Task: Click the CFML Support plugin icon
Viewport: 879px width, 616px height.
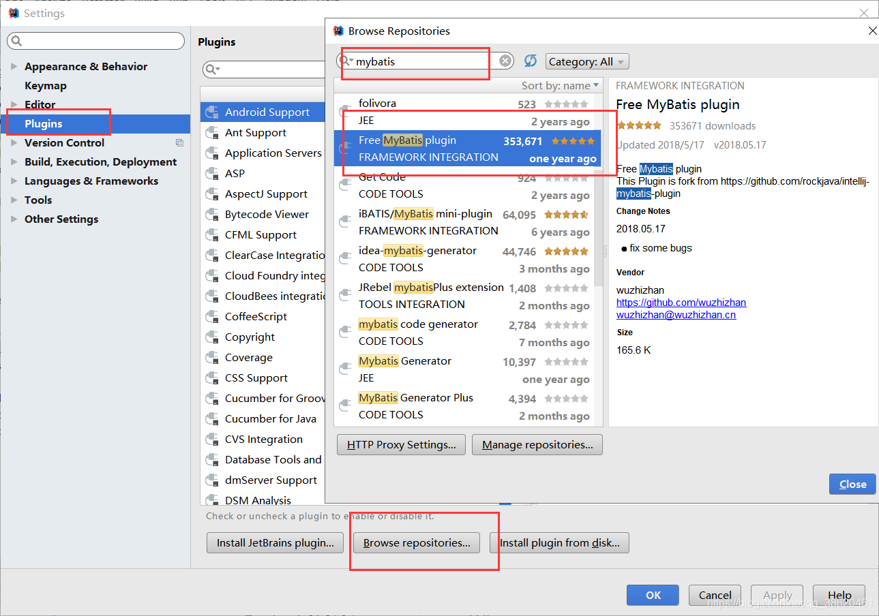Action: click(x=212, y=235)
